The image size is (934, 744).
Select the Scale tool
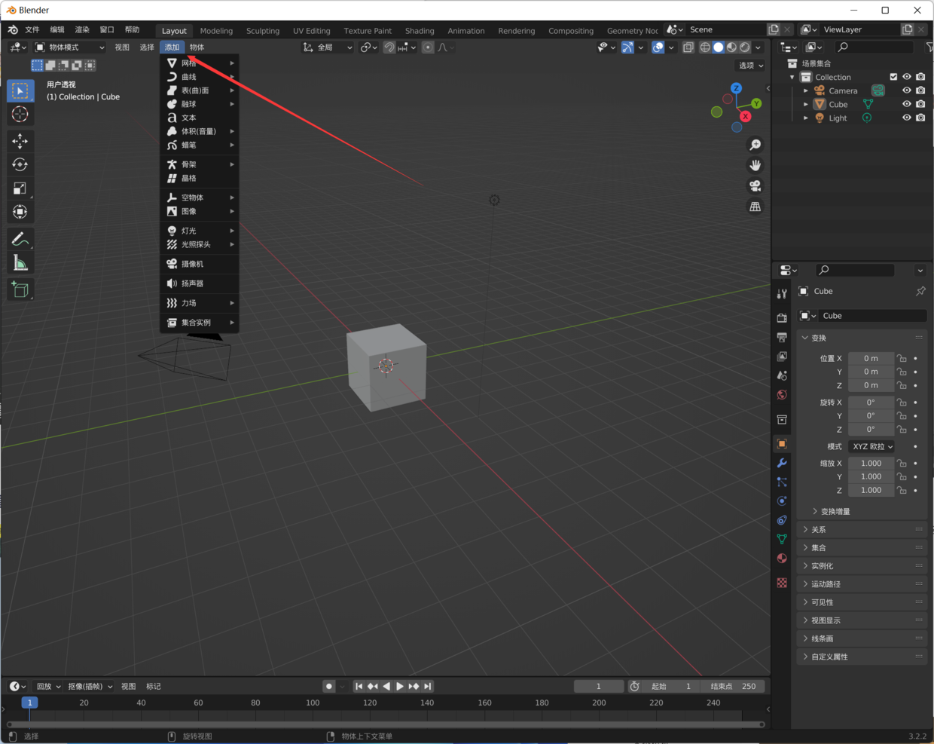click(x=20, y=188)
